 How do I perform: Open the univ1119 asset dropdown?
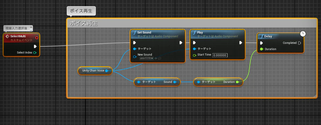pos(147,58)
